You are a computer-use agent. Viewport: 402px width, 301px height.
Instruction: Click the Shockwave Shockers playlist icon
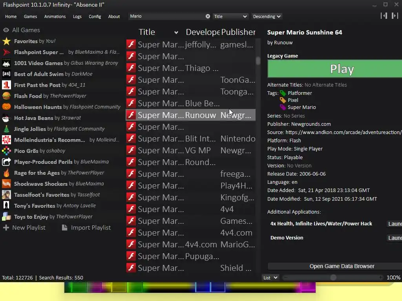click(6, 184)
